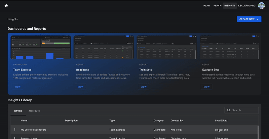Select the Saved tab

18,111
